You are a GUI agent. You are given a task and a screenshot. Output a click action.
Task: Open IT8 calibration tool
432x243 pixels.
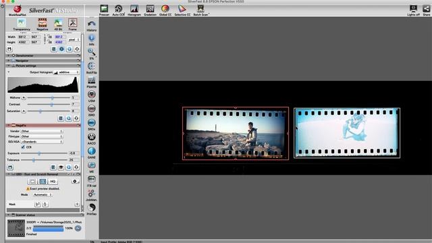(x=92, y=181)
